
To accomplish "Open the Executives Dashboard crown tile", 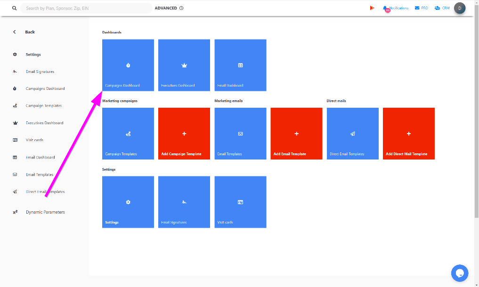I will tap(184, 65).
